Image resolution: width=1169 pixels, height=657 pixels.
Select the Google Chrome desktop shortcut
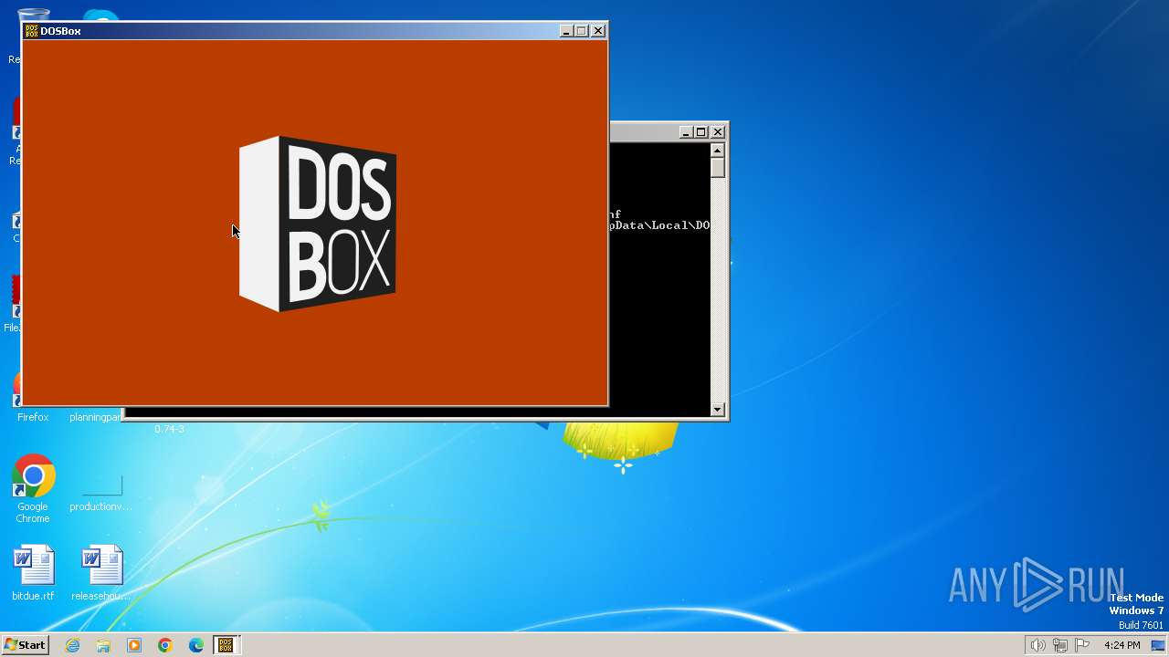tap(33, 489)
